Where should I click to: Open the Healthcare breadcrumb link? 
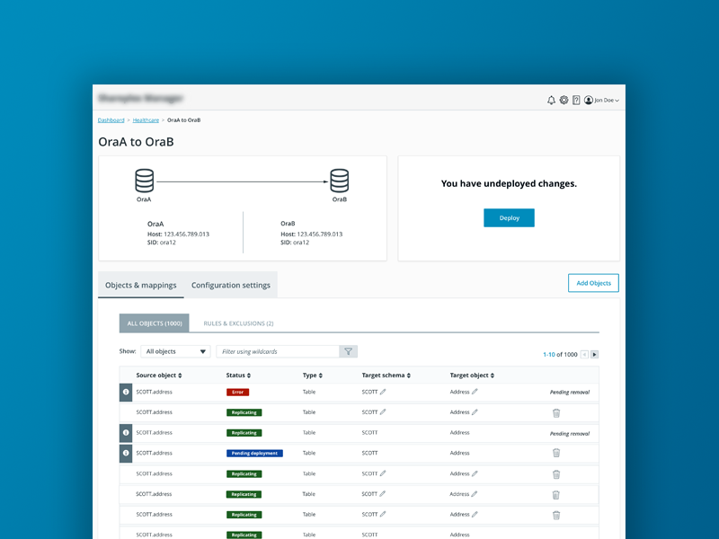(x=146, y=120)
